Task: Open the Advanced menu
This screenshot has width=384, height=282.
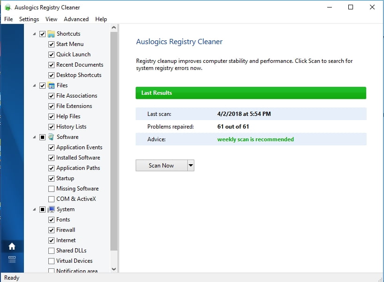Action: tap(76, 19)
